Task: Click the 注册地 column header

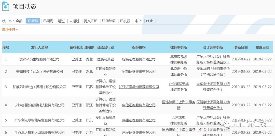Action: click(x=89, y=47)
